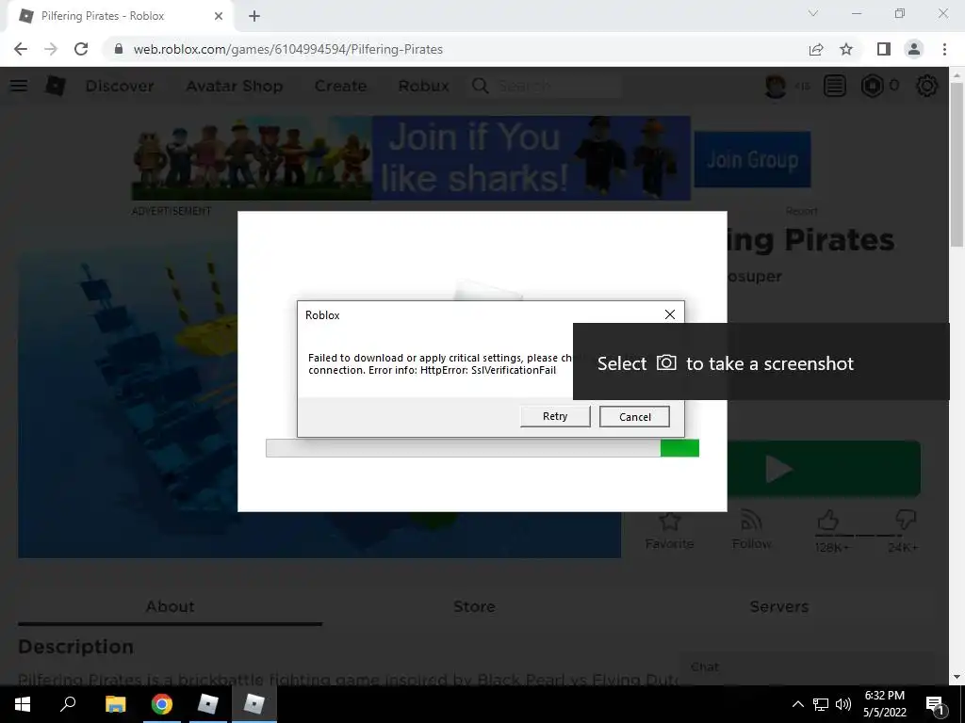The width and height of the screenshot is (965, 723).
Task: Click the green Play button
Action: 824,469
